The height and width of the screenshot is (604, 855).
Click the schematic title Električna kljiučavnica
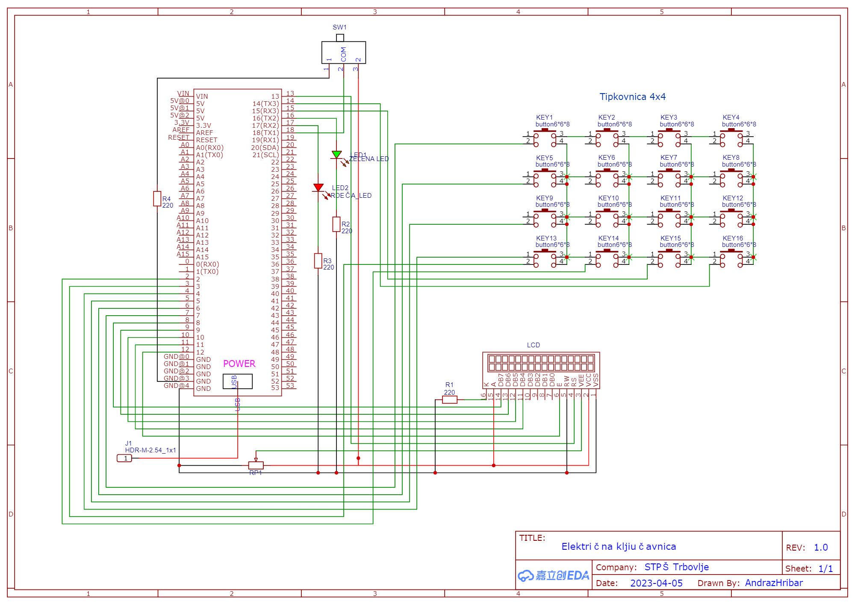tap(619, 546)
